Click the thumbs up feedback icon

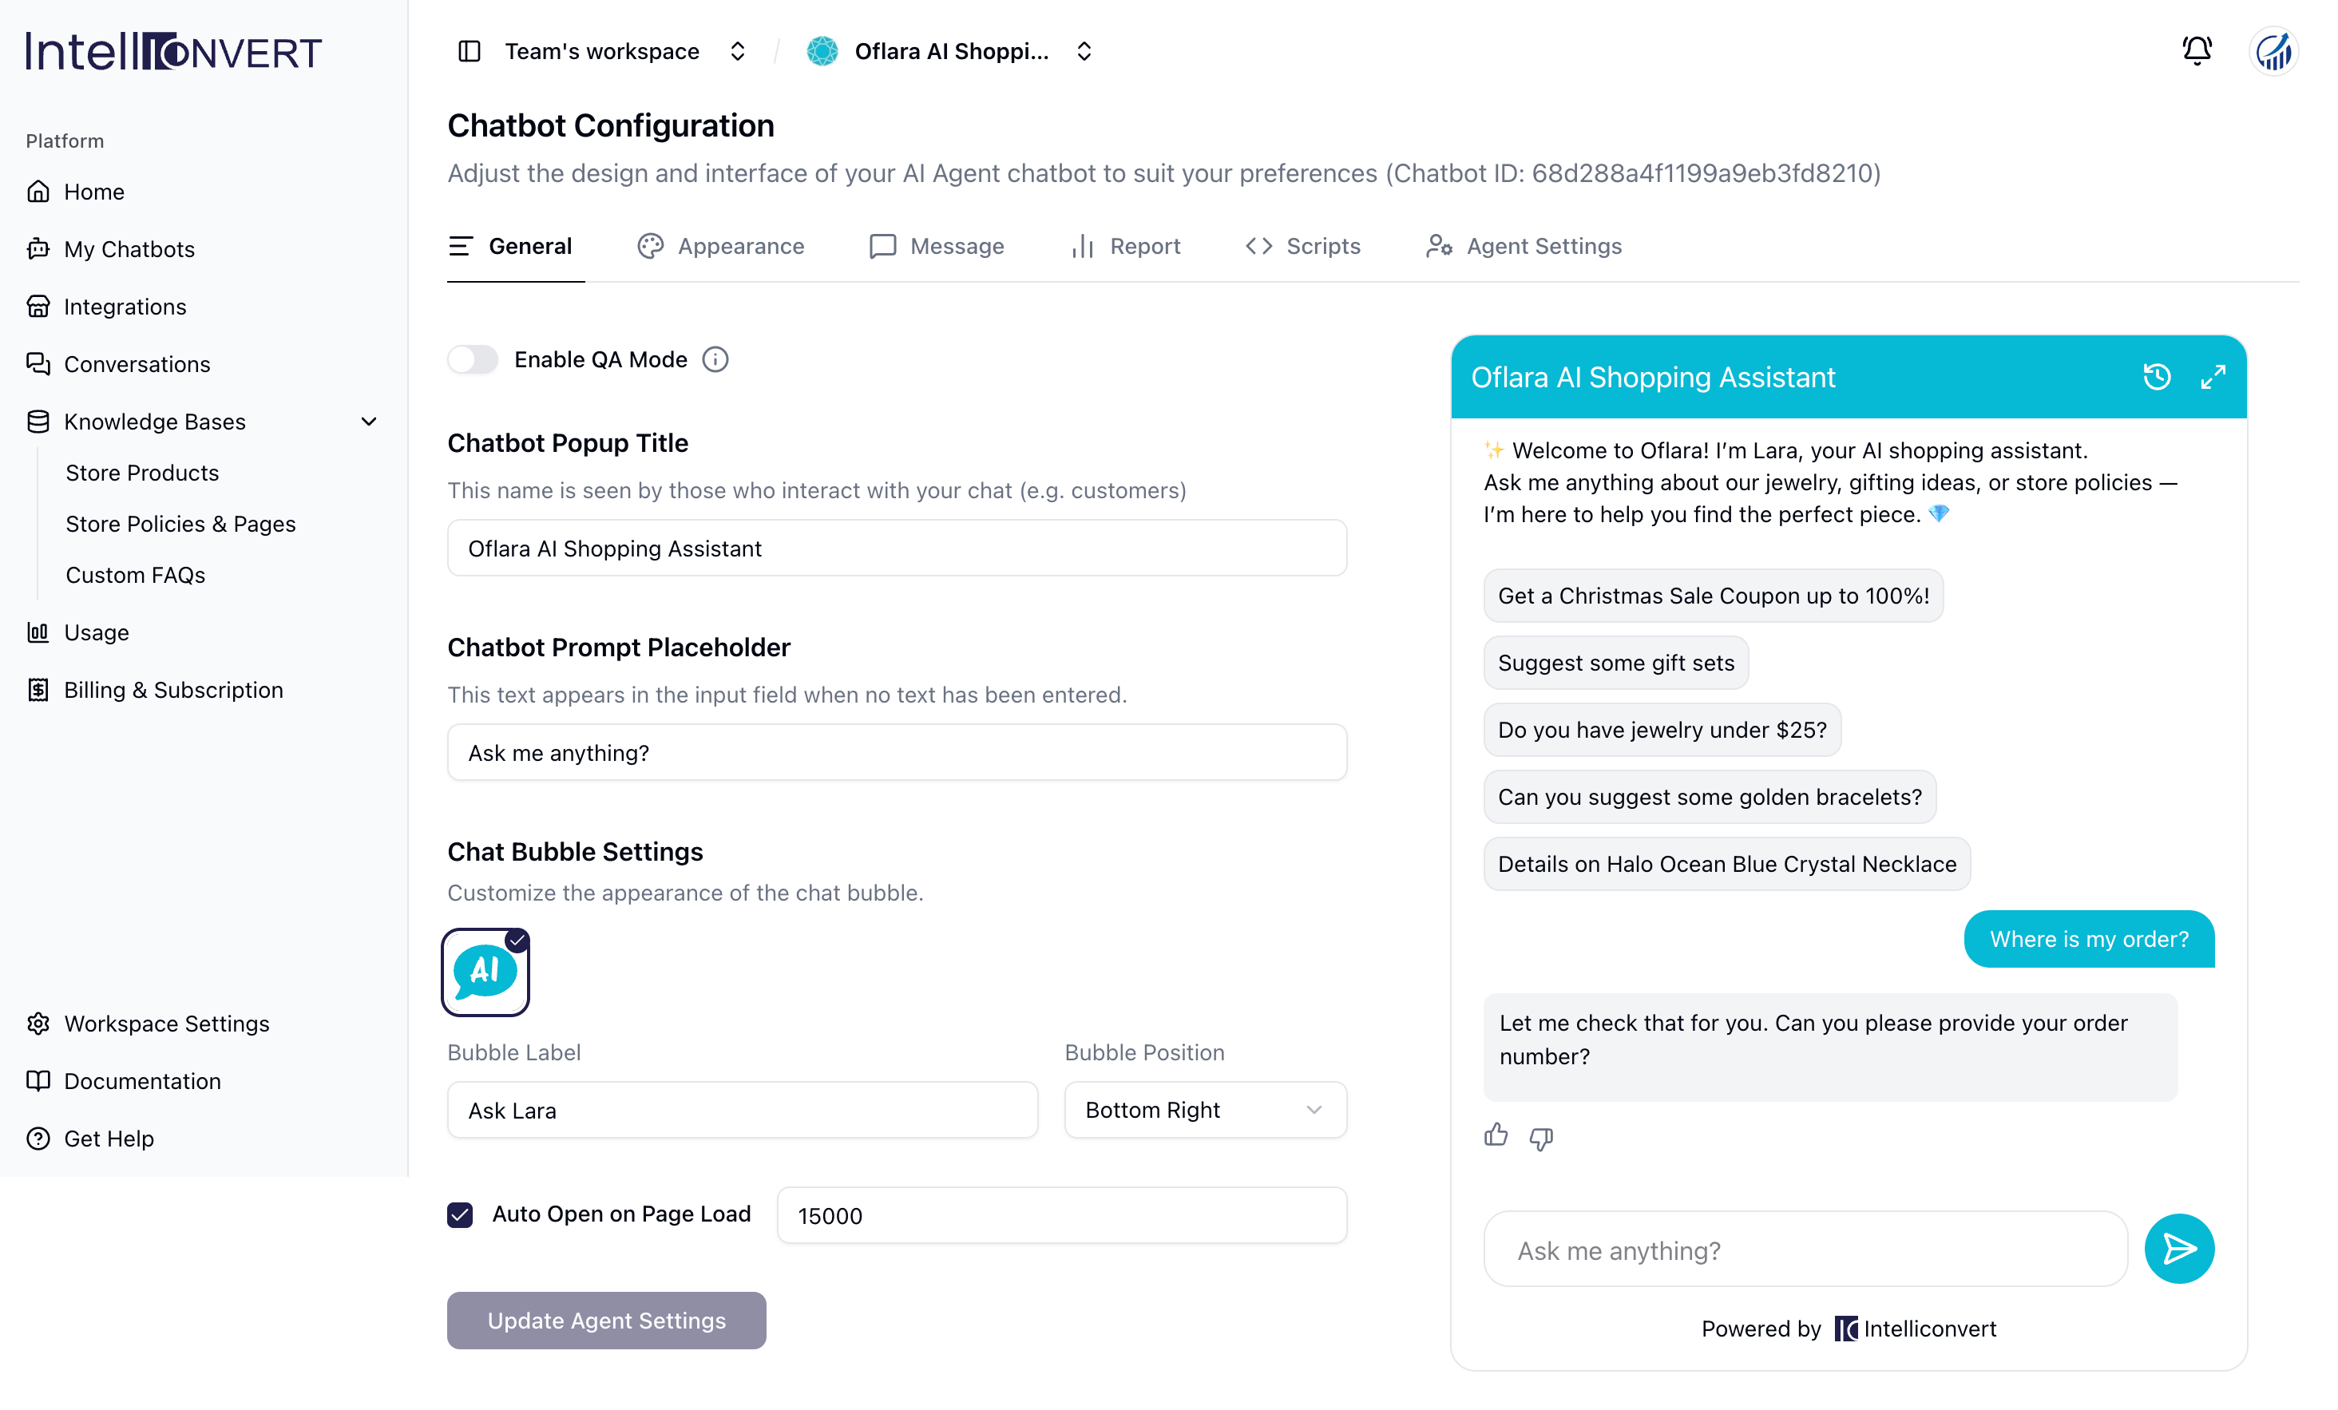tap(1496, 1136)
